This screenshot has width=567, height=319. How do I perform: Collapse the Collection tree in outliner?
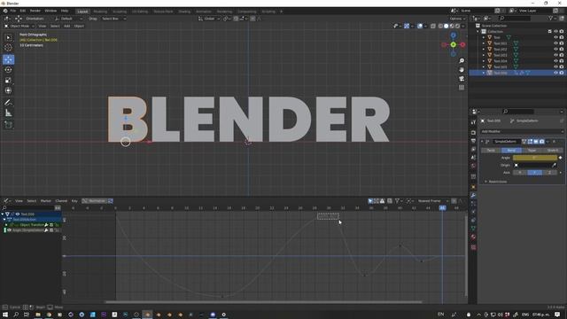click(x=478, y=32)
